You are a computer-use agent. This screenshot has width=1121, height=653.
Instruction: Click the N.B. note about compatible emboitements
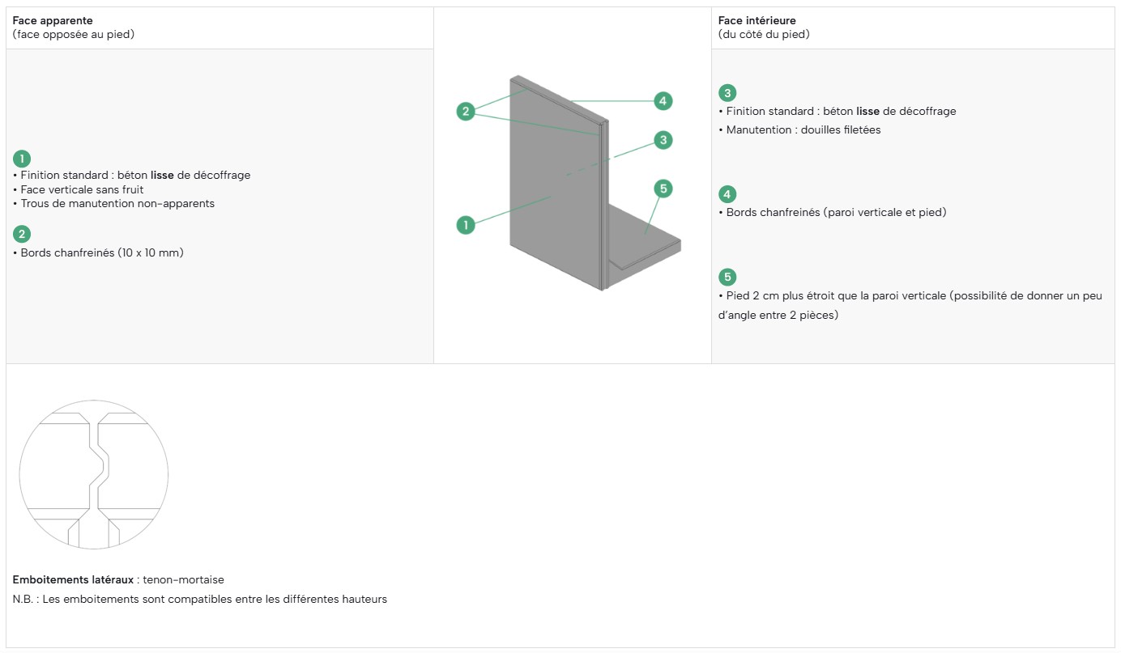click(200, 599)
